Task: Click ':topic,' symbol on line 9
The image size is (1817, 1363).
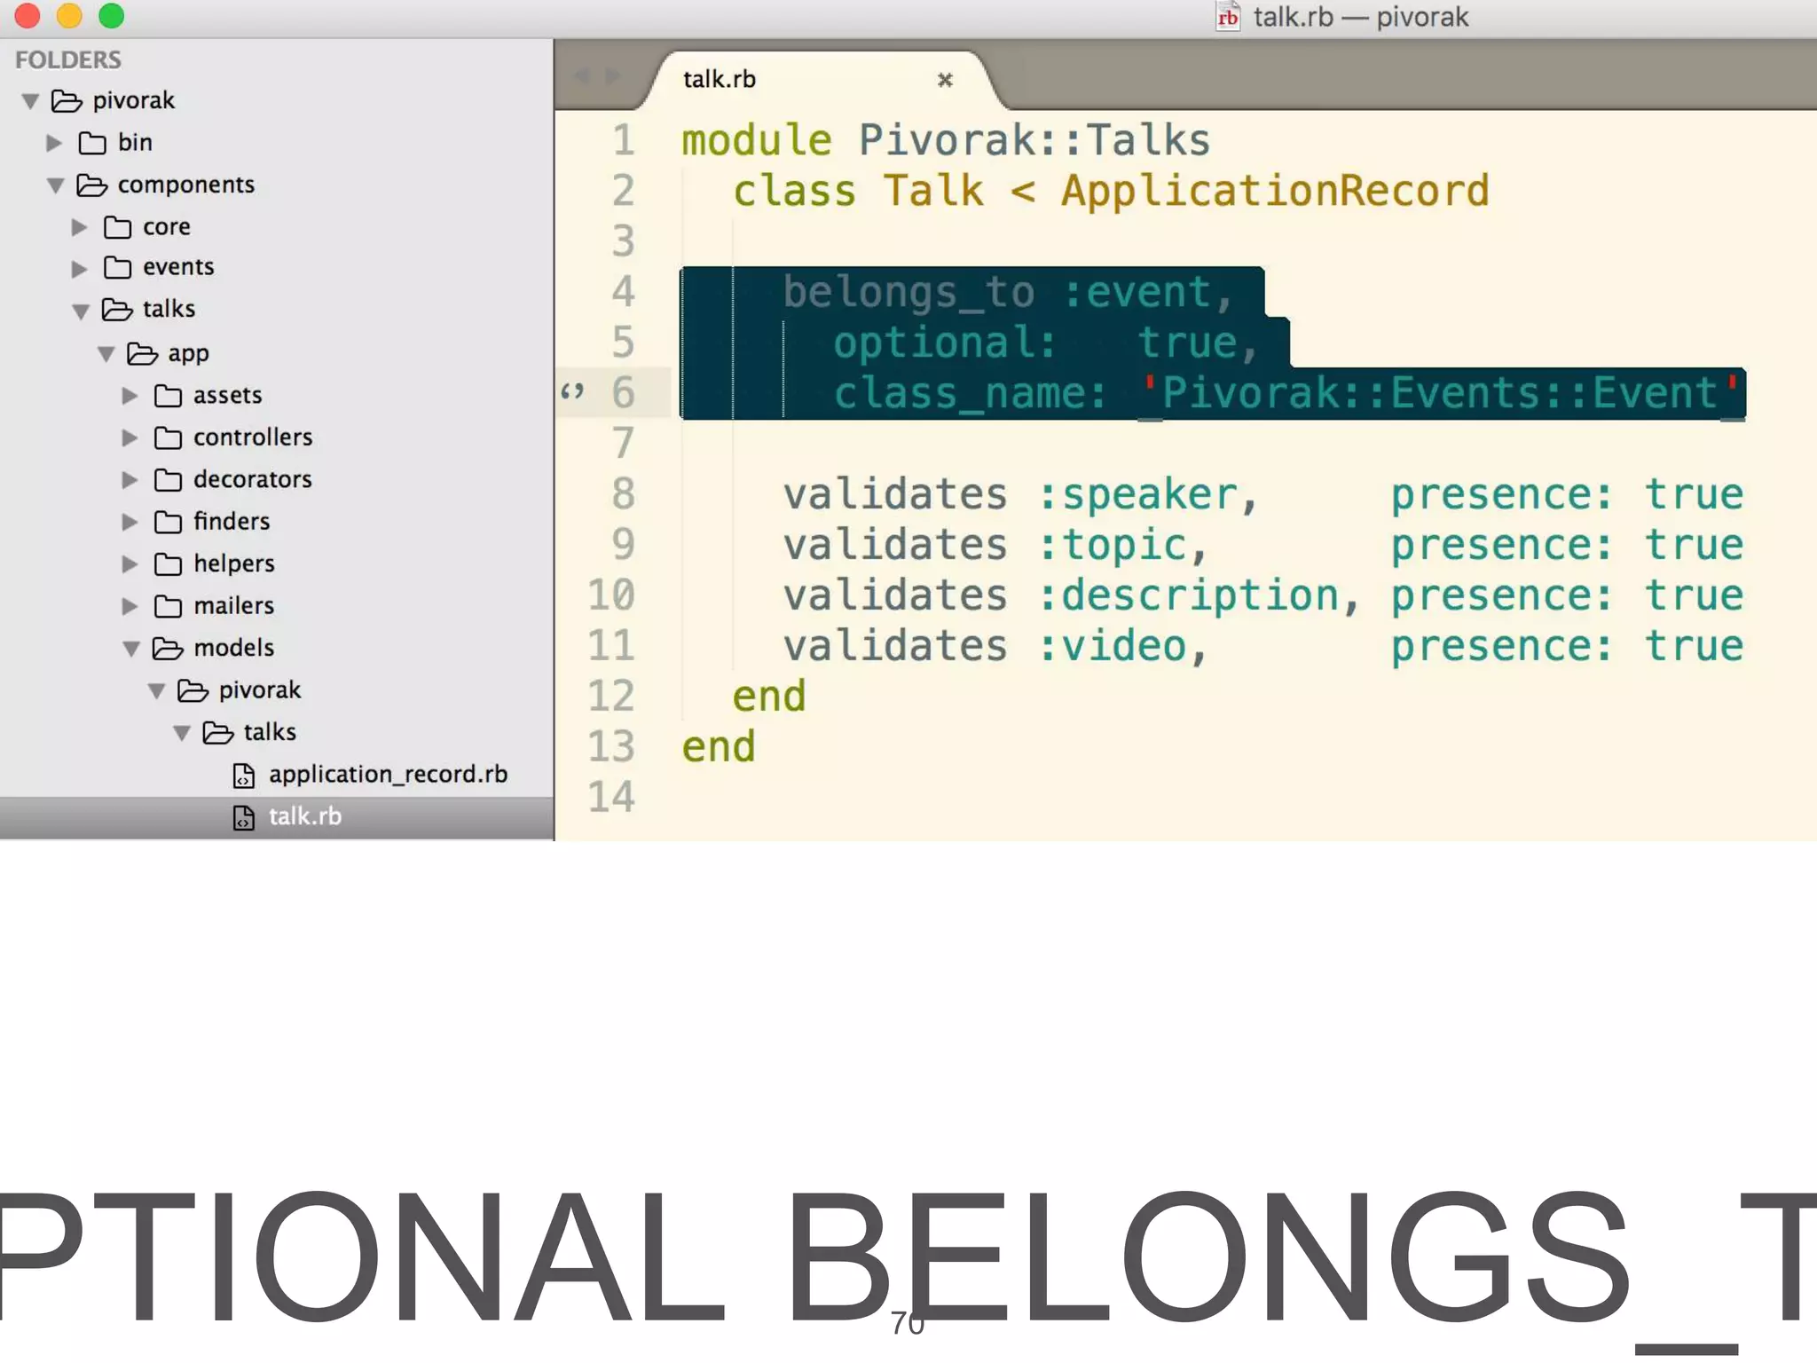Action: (1123, 546)
